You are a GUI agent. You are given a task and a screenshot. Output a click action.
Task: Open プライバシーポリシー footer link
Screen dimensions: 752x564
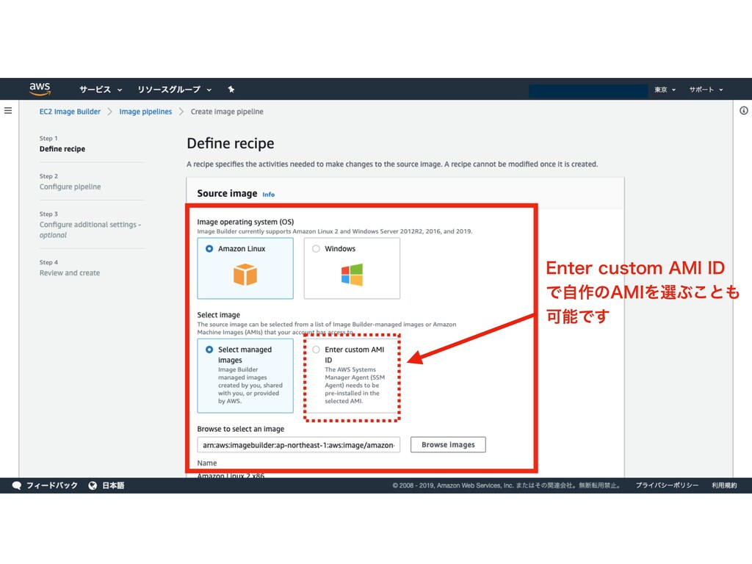(667, 485)
